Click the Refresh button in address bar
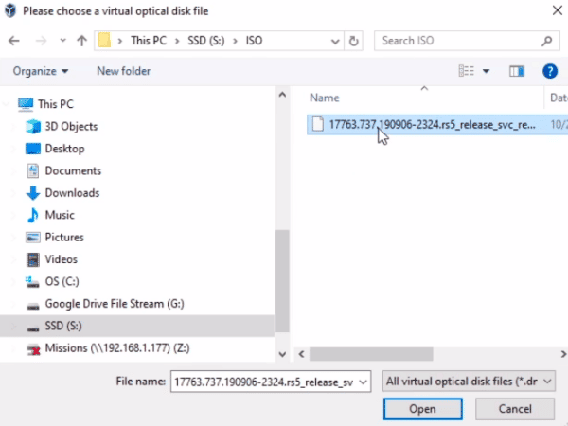Viewport: 568px width, 426px height. pos(355,41)
